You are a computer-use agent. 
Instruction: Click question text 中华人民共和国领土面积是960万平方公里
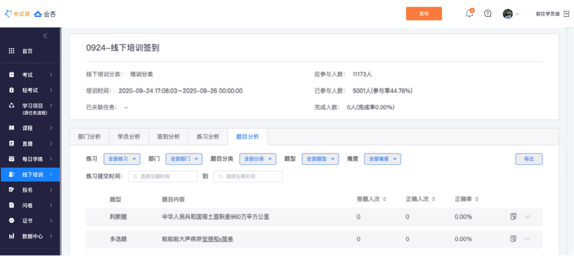coord(215,217)
